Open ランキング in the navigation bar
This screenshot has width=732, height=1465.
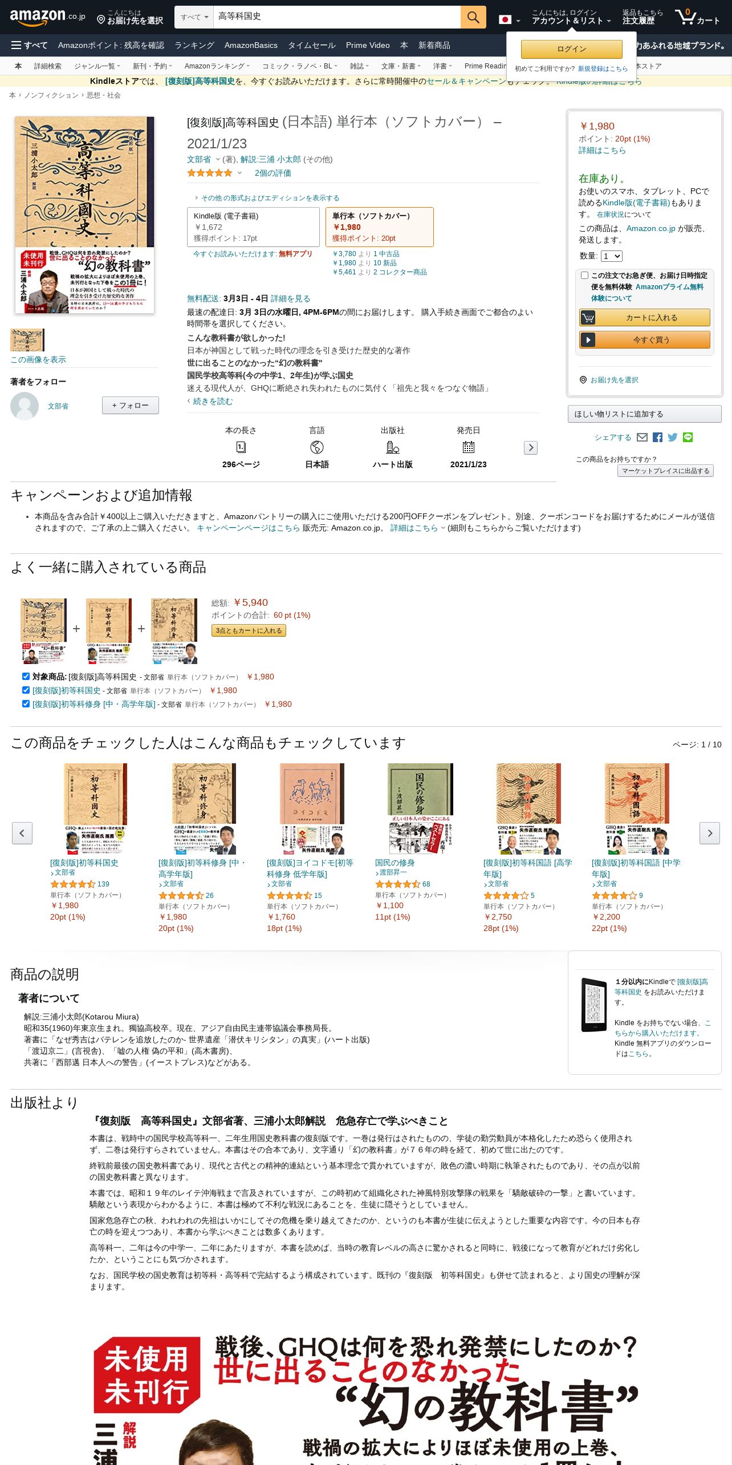coord(194,45)
